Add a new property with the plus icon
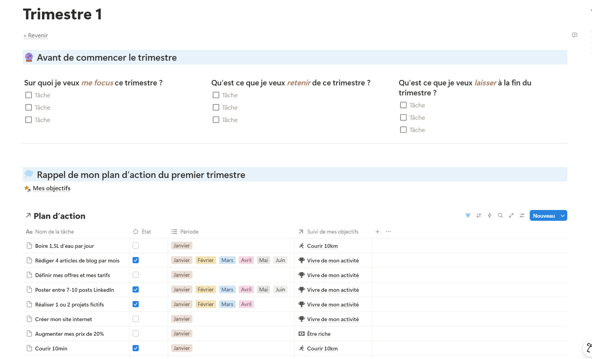 pos(377,232)
